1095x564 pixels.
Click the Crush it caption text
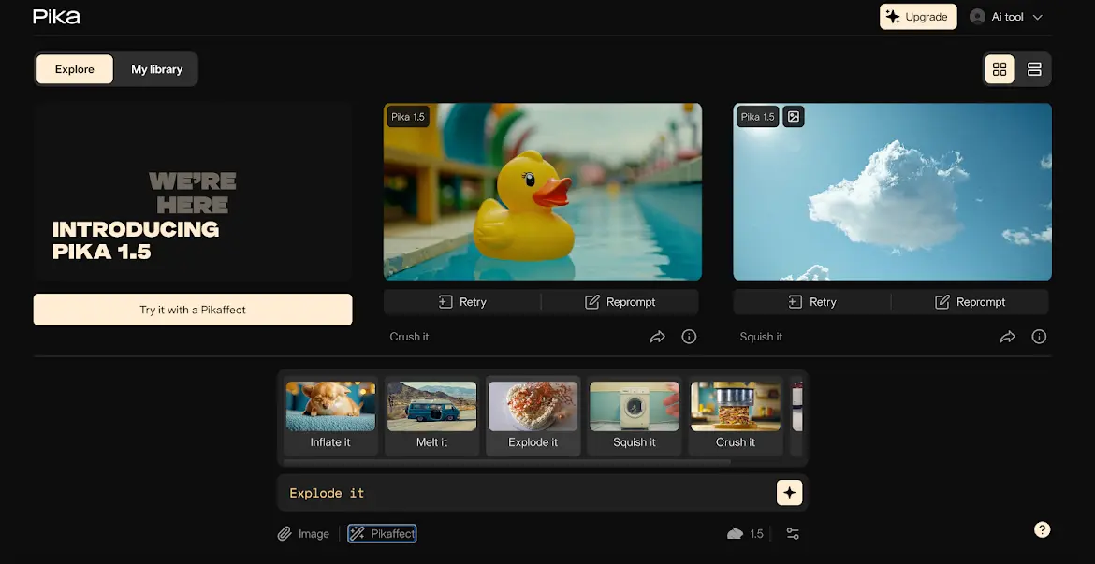point(409,337)
